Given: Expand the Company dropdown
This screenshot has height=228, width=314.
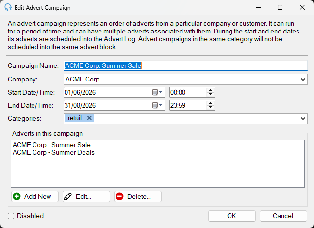Looking at the screenshot, I should 303,79.
